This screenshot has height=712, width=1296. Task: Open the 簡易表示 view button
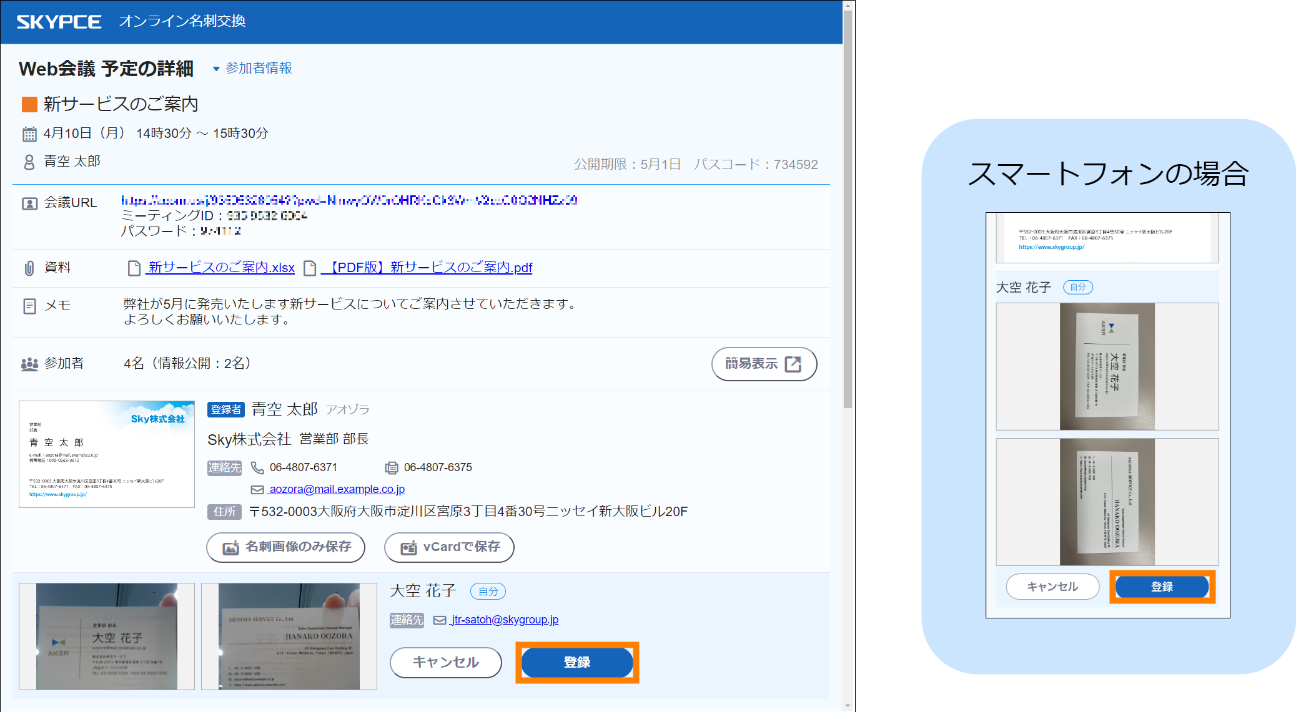tap(763, 364)
